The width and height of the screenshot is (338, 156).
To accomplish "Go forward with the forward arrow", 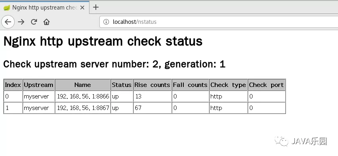I will tap(21, 22).
